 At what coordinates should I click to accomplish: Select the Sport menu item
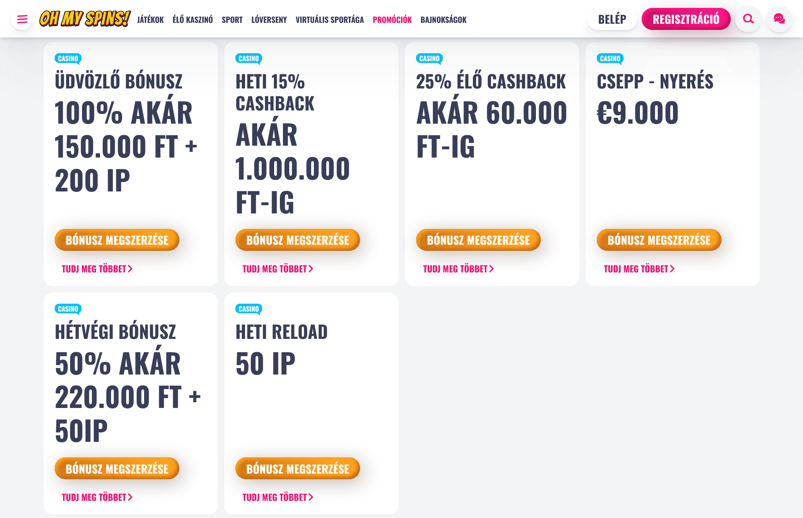[232, 20]
